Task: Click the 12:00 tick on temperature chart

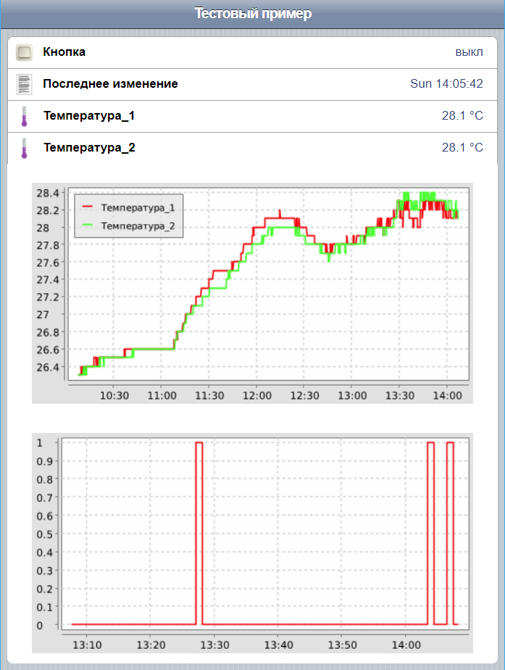Action: coord(257,396)
